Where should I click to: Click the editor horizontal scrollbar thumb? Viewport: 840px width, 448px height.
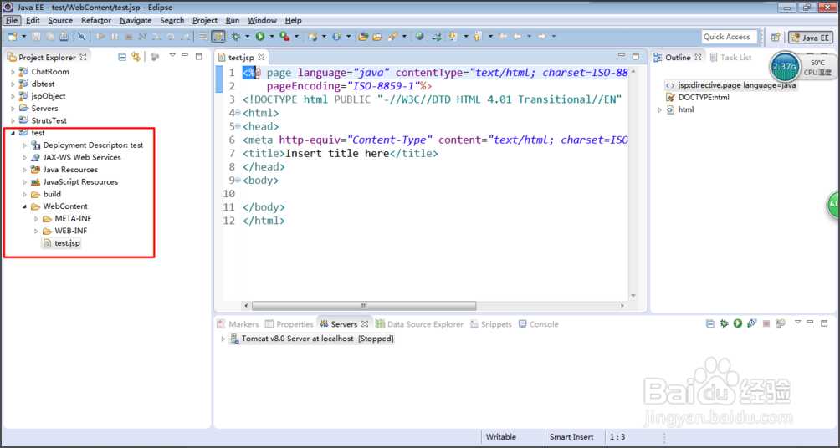(364, 306)
